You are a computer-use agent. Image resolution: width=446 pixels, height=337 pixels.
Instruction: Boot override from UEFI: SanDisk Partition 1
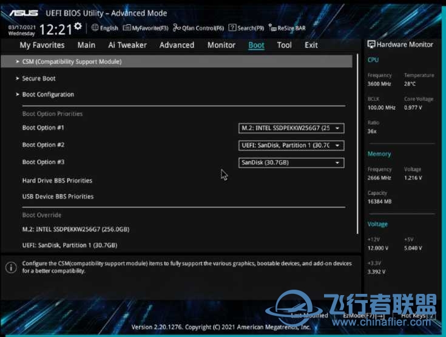tap(70, 245)
